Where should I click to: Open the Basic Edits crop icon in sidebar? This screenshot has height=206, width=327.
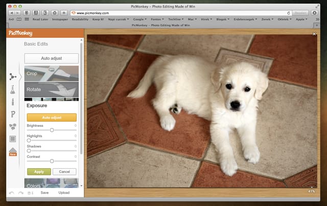[x=12, y=77]
